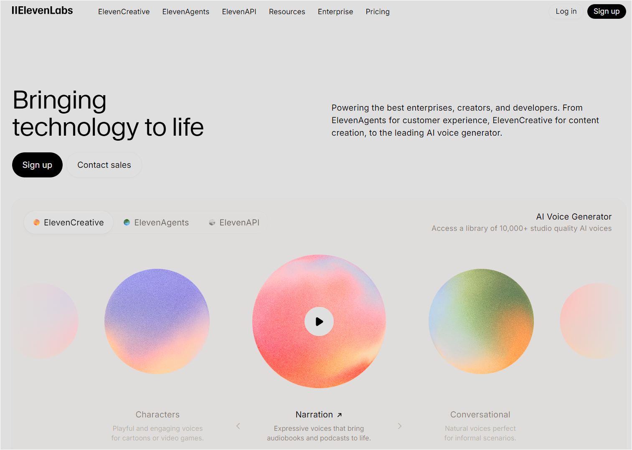The image size is (632, 450).
Task: Click Sign up in the top navigation
Action: coord(607,11)
